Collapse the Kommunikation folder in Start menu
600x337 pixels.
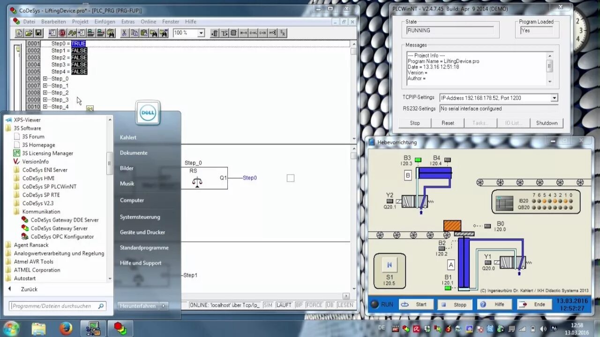[41, 212]
